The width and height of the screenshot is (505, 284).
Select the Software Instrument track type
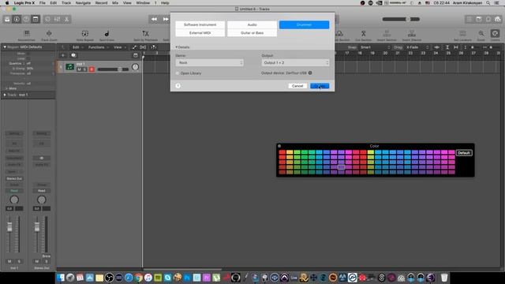click(x=200, y=24)
